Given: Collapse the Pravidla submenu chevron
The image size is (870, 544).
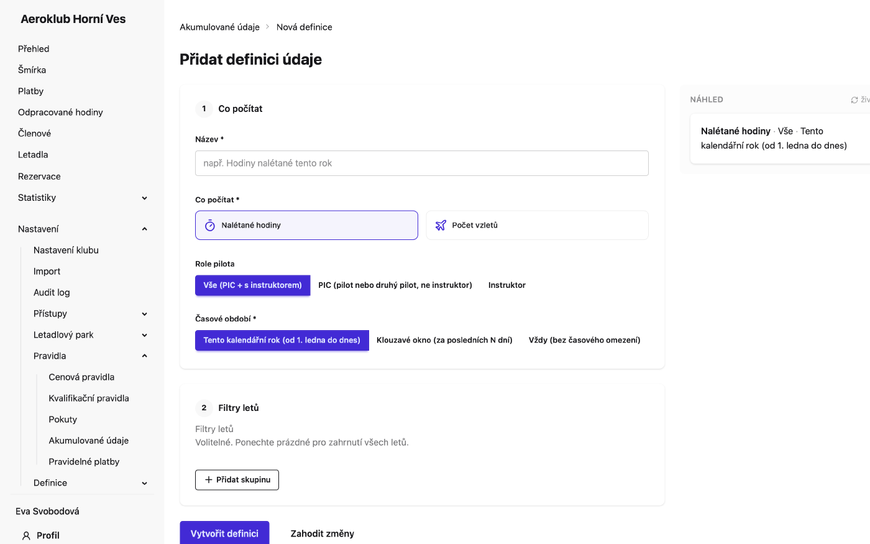Looking at the screenshot, I should tap(144, 356).
